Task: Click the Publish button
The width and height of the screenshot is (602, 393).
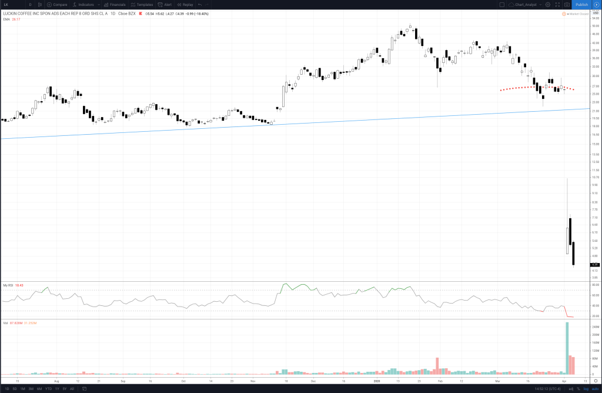Action: pos(581,4)
